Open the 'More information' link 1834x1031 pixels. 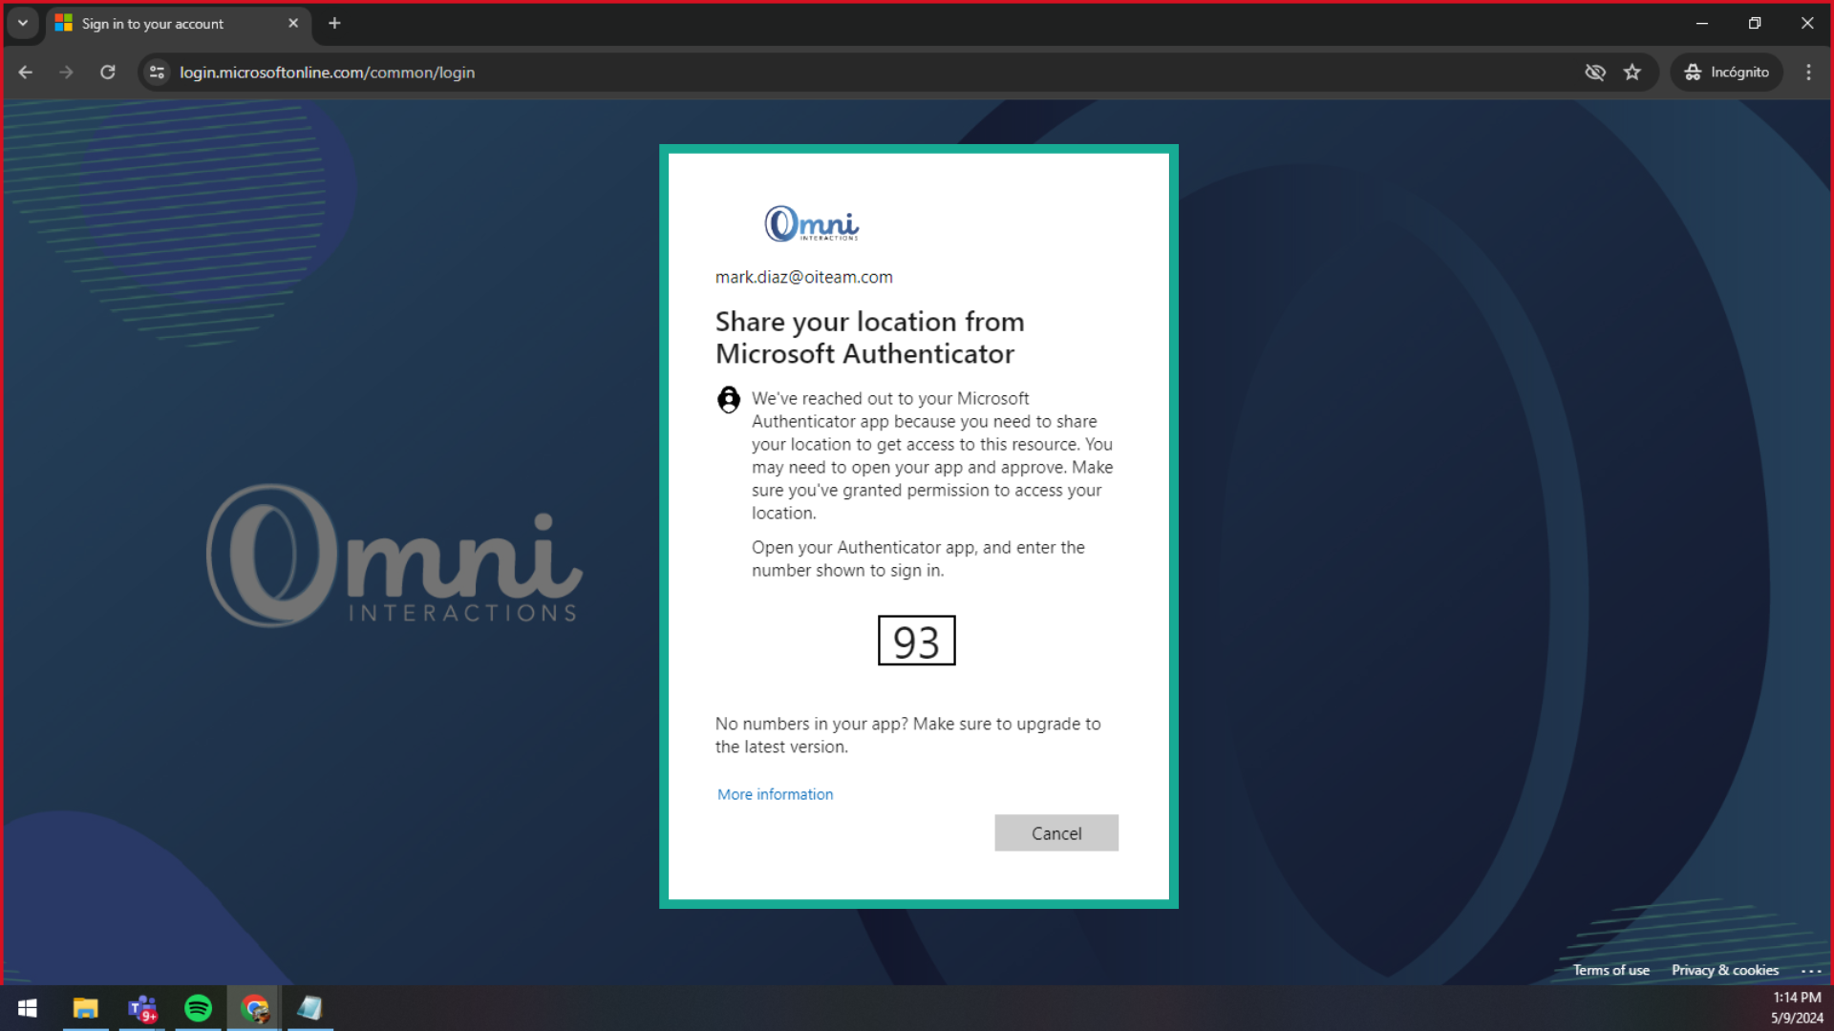coord(775,794)
